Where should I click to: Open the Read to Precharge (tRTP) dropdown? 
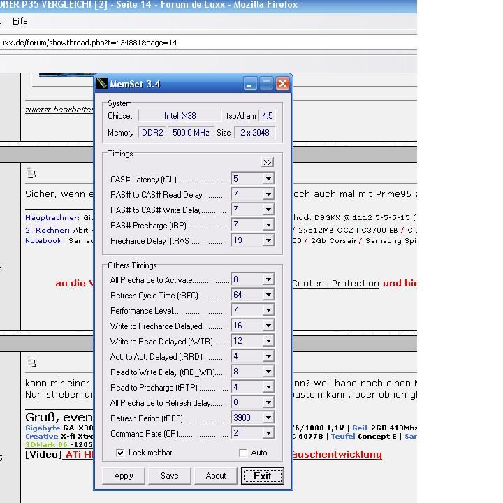[x=268, y=387]
